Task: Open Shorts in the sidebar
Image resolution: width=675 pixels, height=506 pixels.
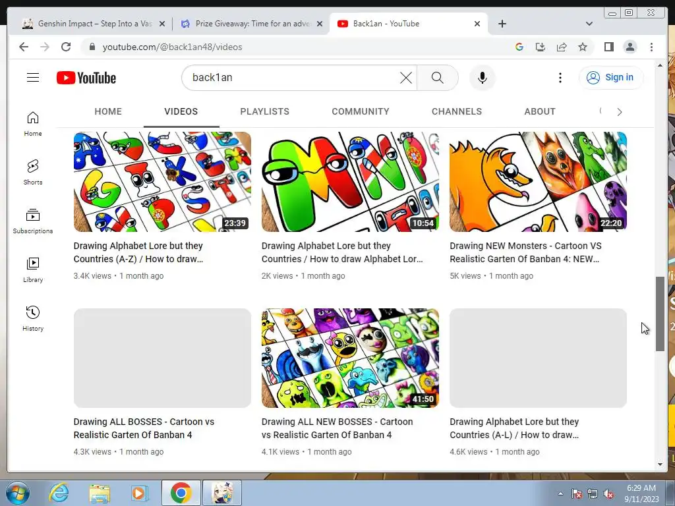Action: click(33, 173)
